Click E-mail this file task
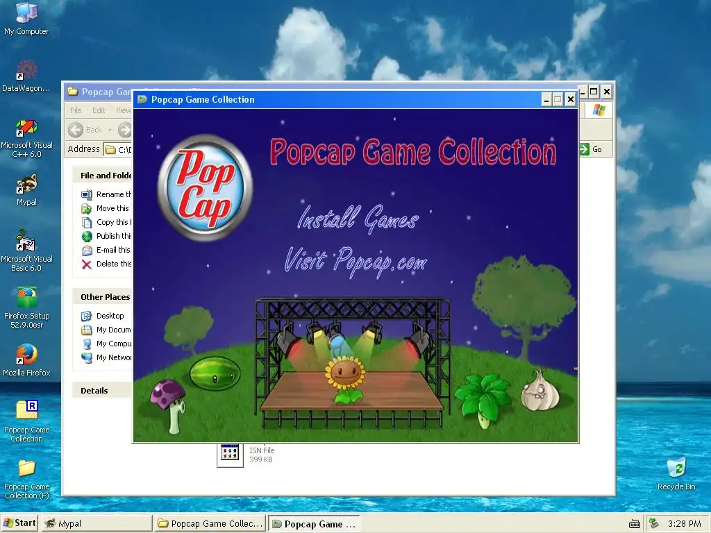 click(x=106, y=250)
